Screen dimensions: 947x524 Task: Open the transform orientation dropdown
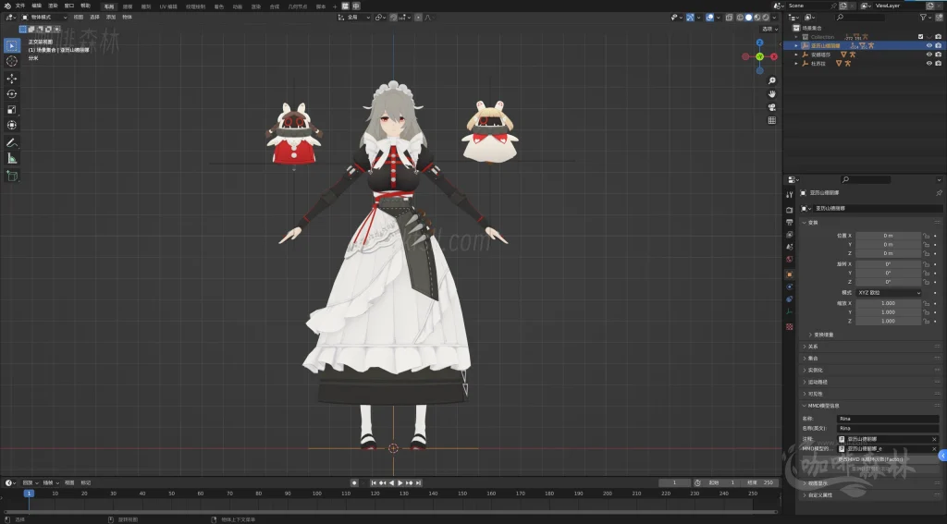pos(355,18)
